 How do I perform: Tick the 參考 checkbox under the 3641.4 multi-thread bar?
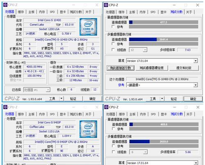113,44
